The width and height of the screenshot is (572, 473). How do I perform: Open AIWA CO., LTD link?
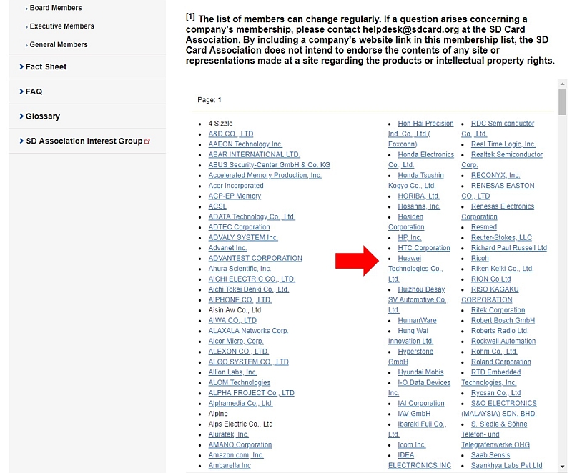[x=232, y=320]
